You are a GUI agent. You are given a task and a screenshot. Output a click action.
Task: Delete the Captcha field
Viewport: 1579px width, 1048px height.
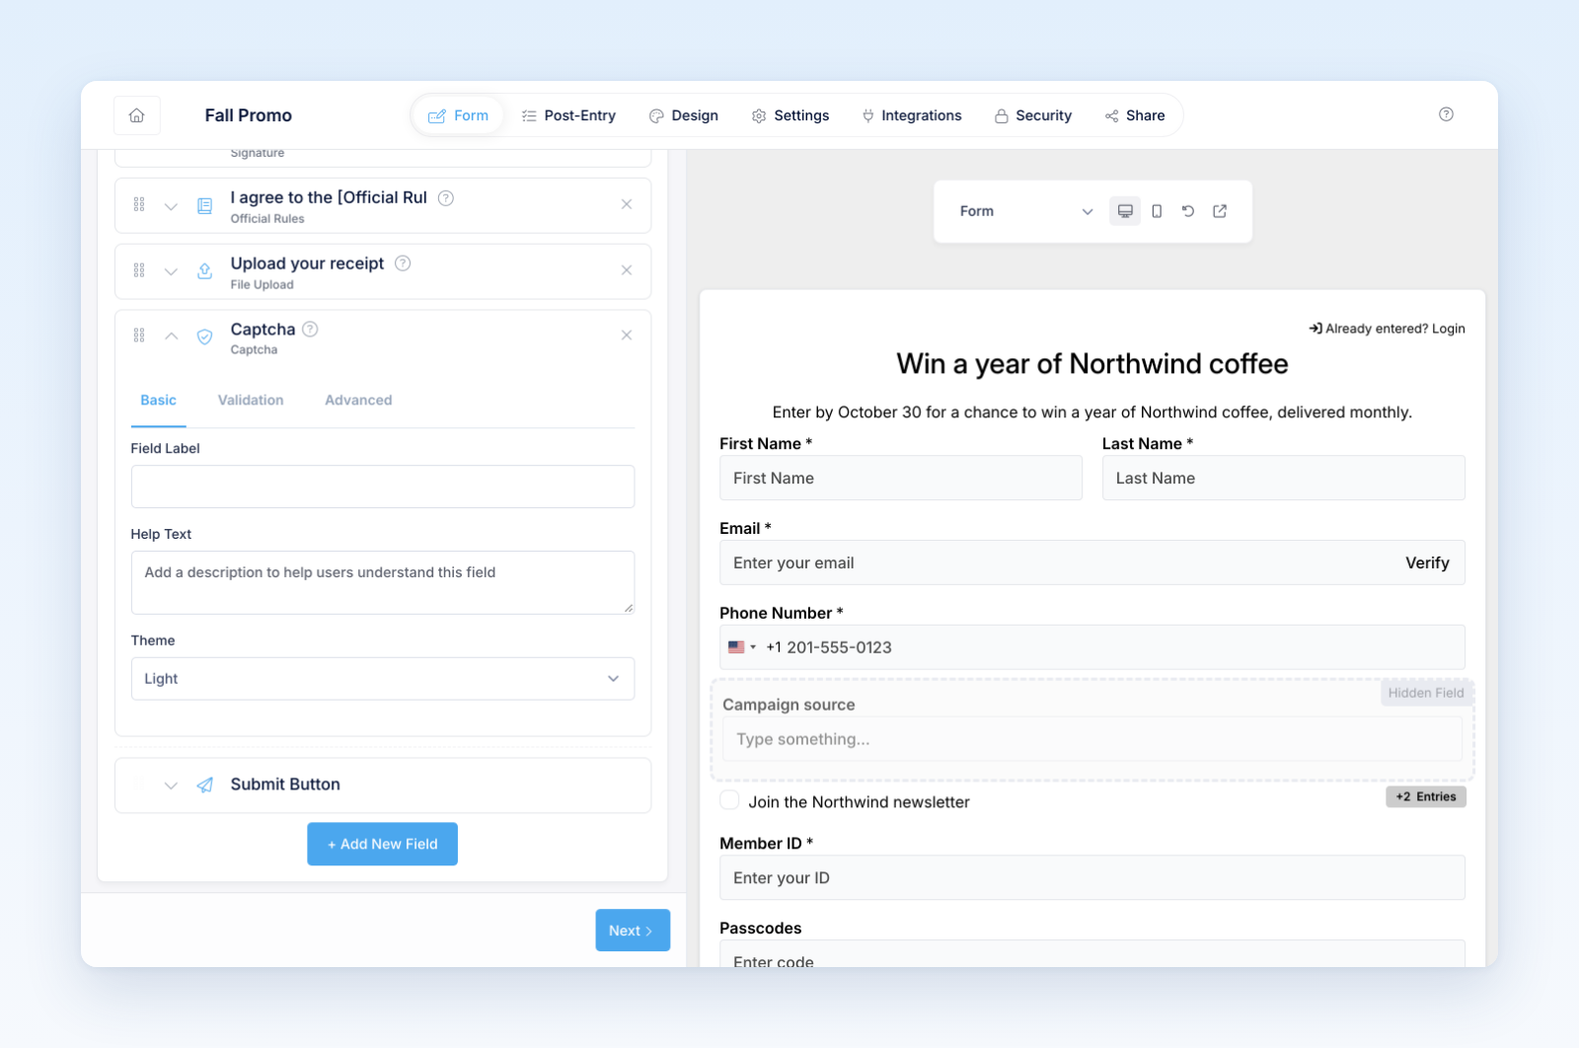pos(627,336)
